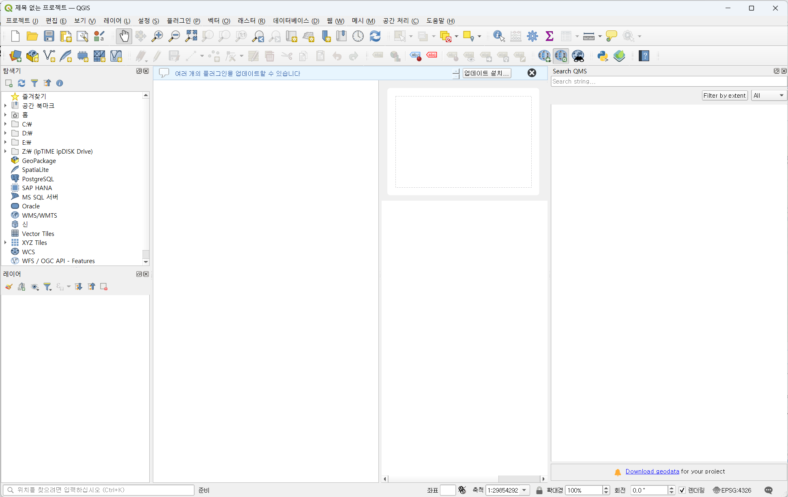Open the Python console icon
Image resolution: width=788 pixels, height=497 pixels.
pos(602,56)
